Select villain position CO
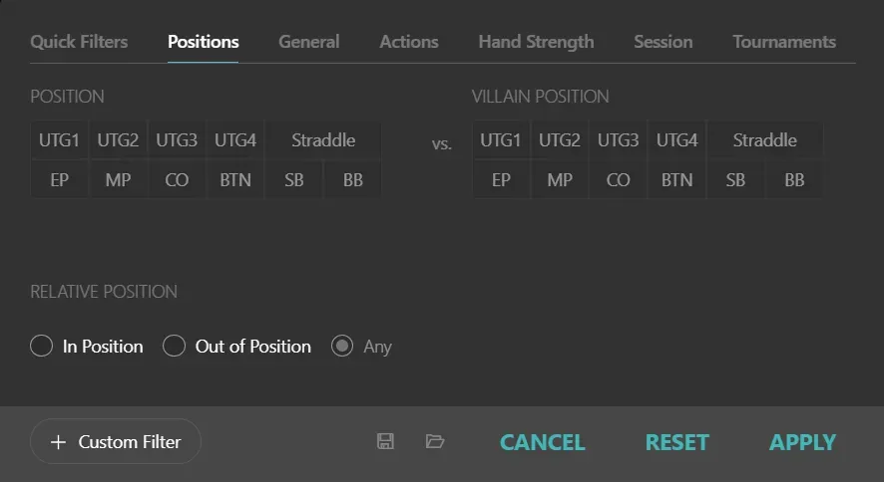Screen dimensions: 884x482 point(619,180)
